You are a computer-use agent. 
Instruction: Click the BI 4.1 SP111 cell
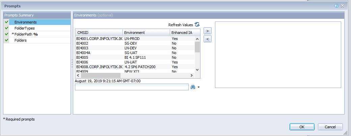pyautogui.click(x=135, y=57)
